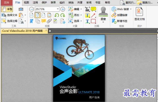Image resolution: width=158 pixels, height=102 pixels.
Task: Select the red arrow drawing tool
Action: [x=93, y=15]
